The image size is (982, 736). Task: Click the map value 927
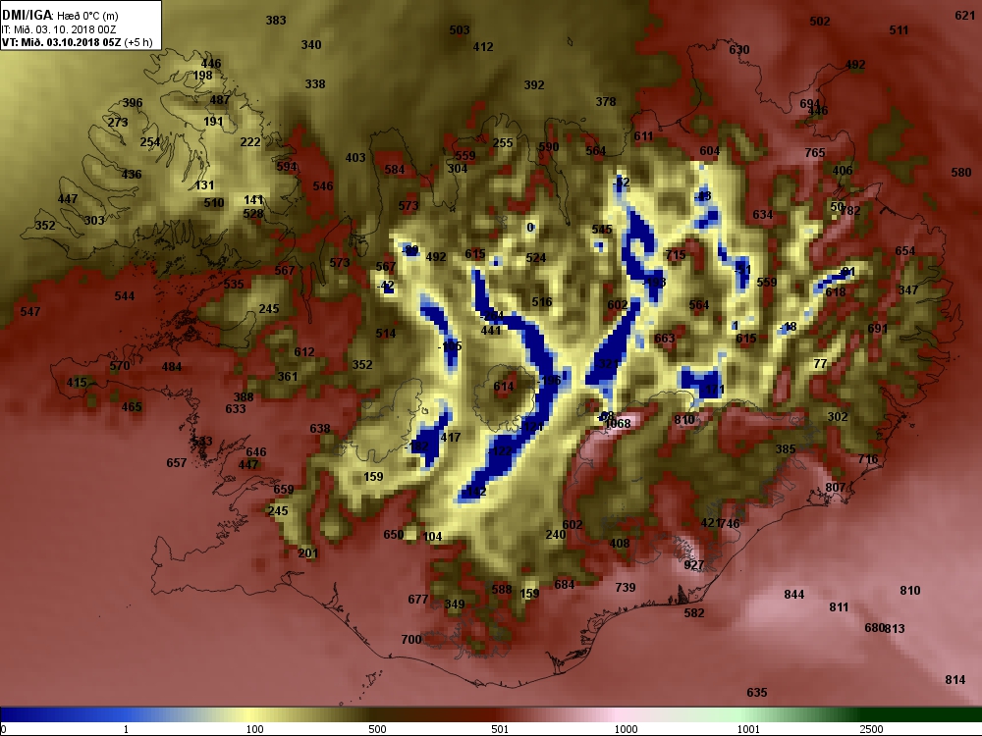pos(694,565)
